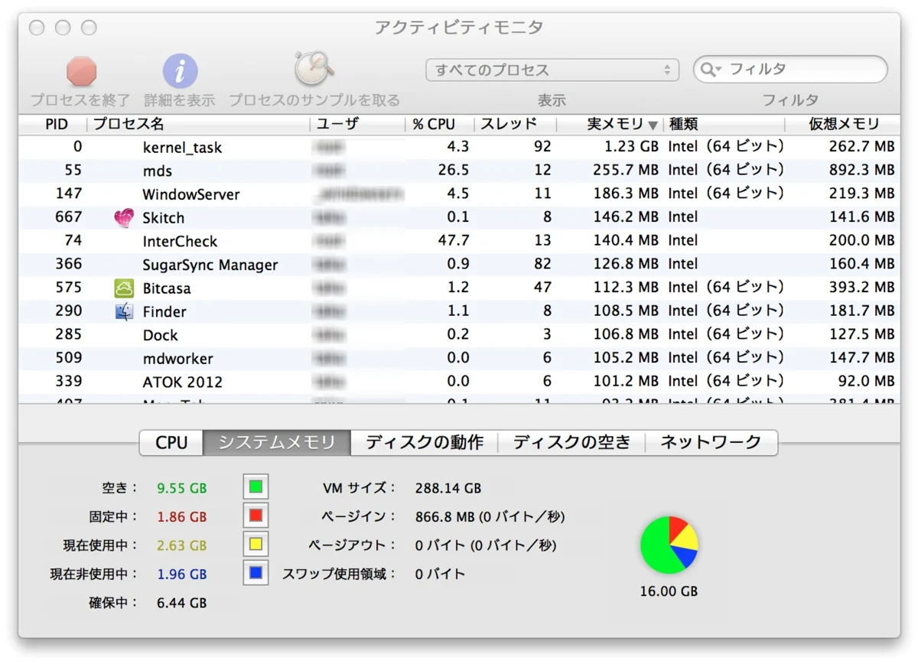Click the 1.96 GB inactive memory value
The width and height of the screenshot is (918, 664).
(181, 574)
